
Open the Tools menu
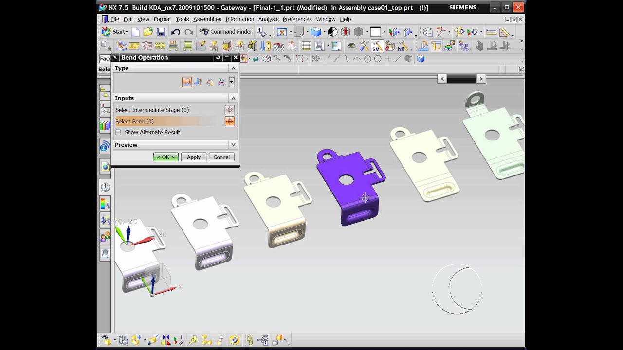(182, 19)
